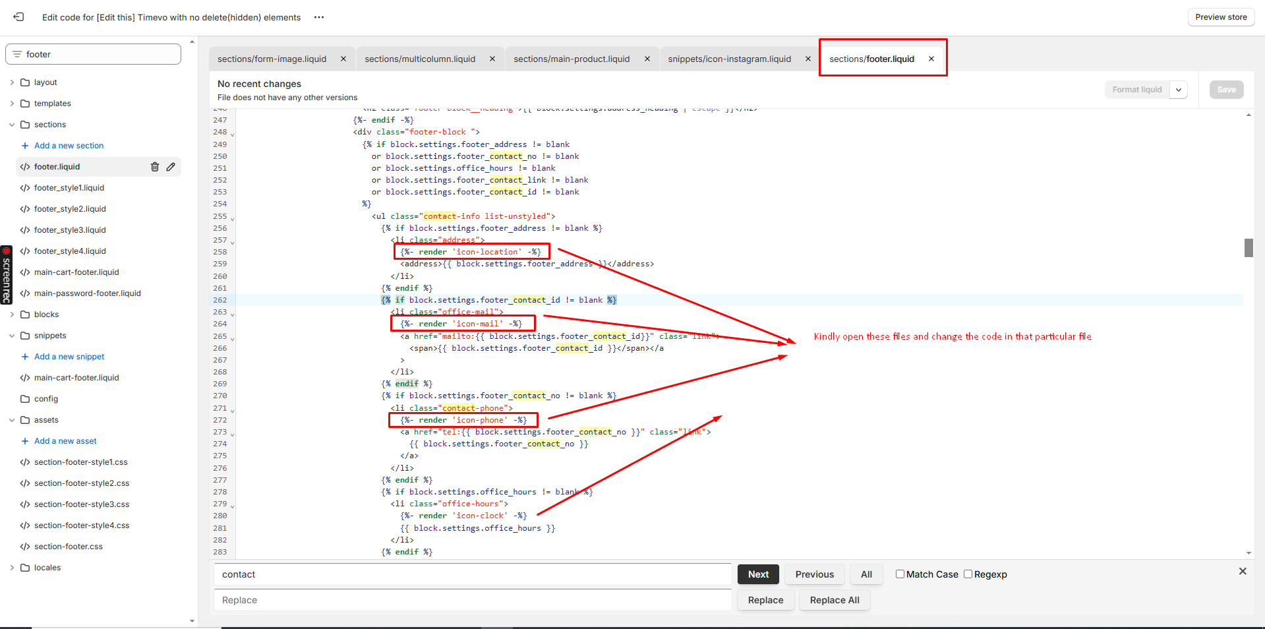The width and height of the screenshot is (1265, 629).
Task: Go to the Previous search match
Action: point(814,574)
